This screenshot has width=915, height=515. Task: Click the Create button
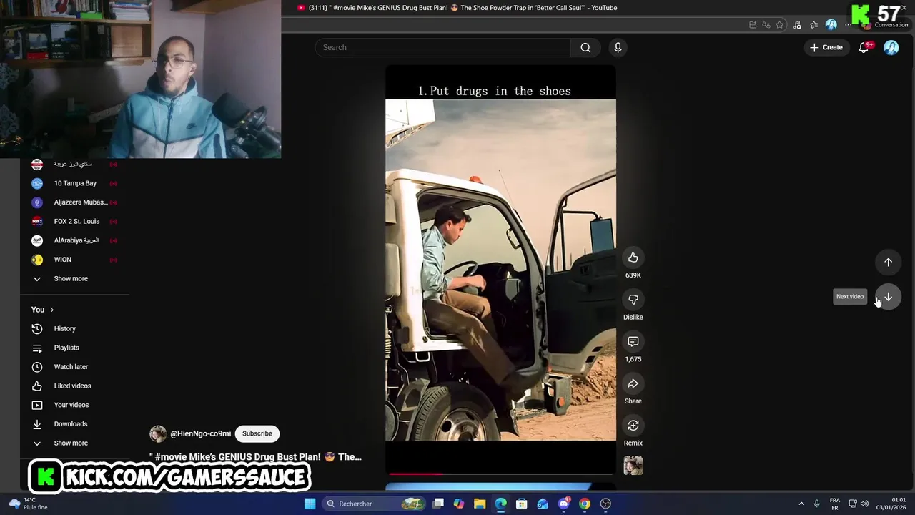tap(826, 47)
